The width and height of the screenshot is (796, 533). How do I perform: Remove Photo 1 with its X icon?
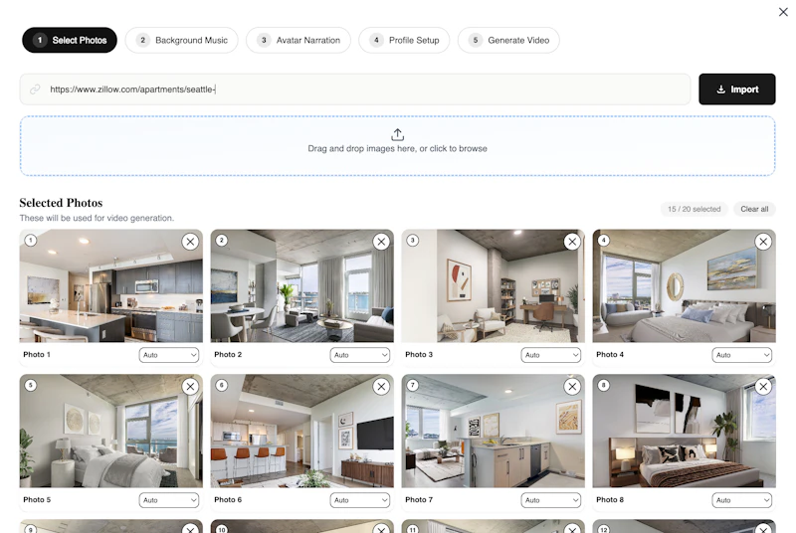click(x=190, y=242)
